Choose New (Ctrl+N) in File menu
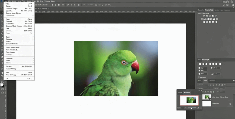The image size is (235, 119). (19, 4)
